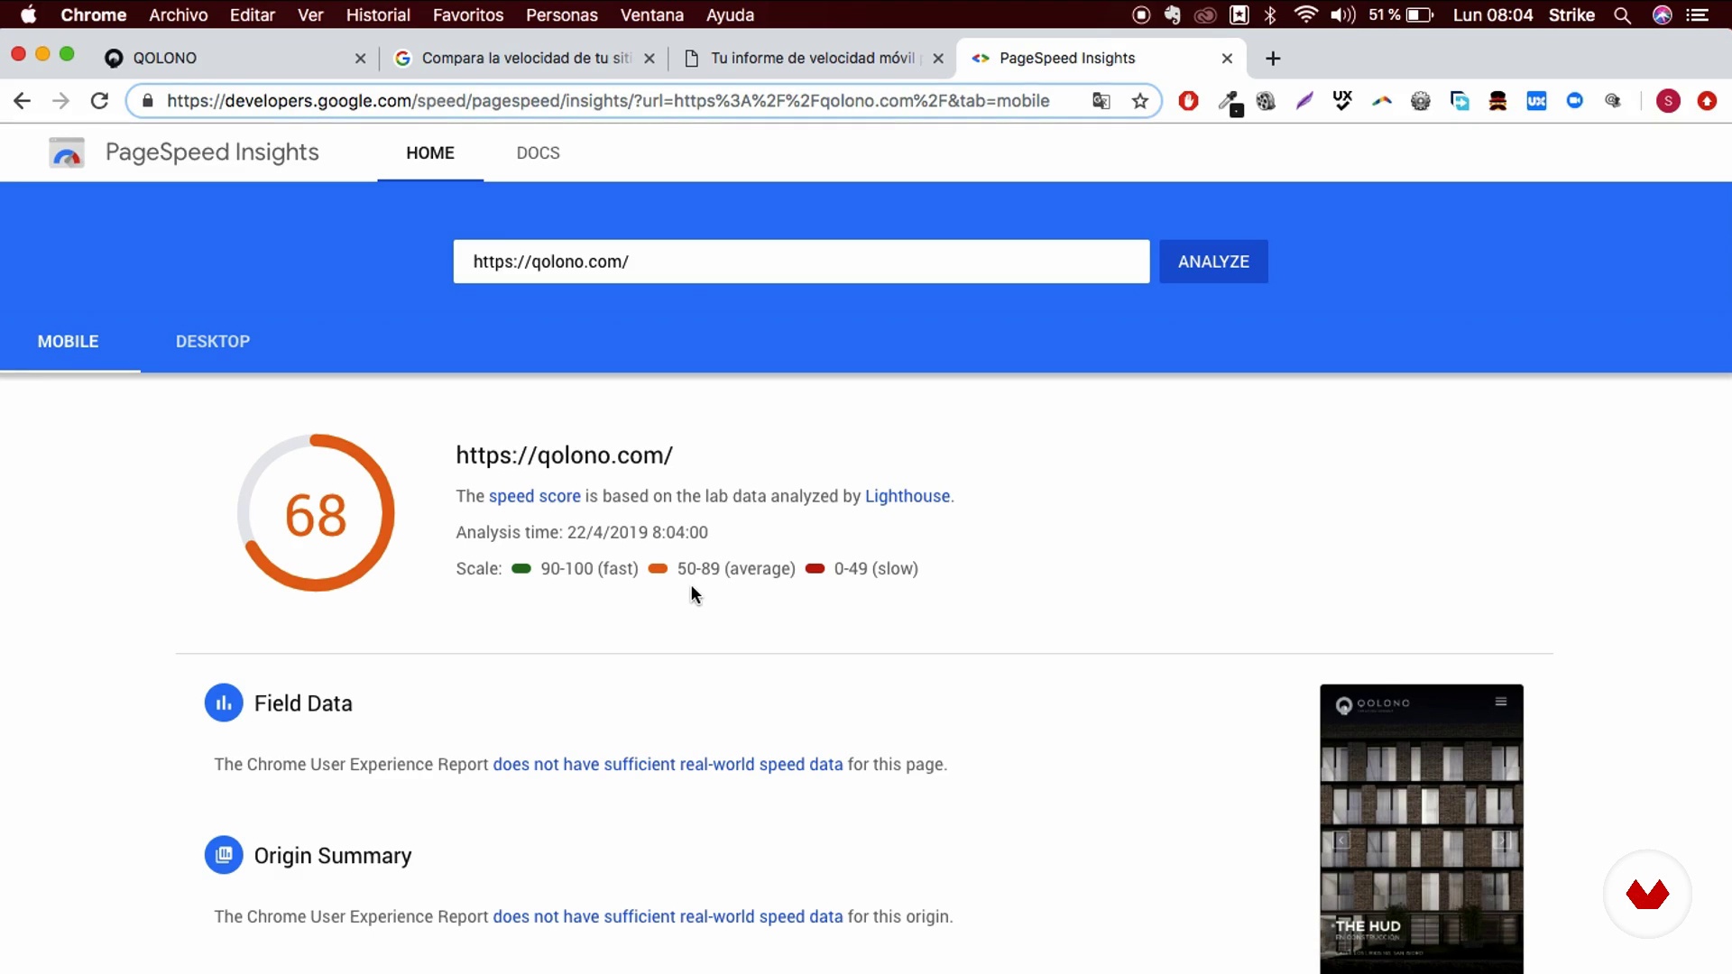1732x974 pixels.
Task: Click the site lock icon in address bar
Action: pos(148,101)
